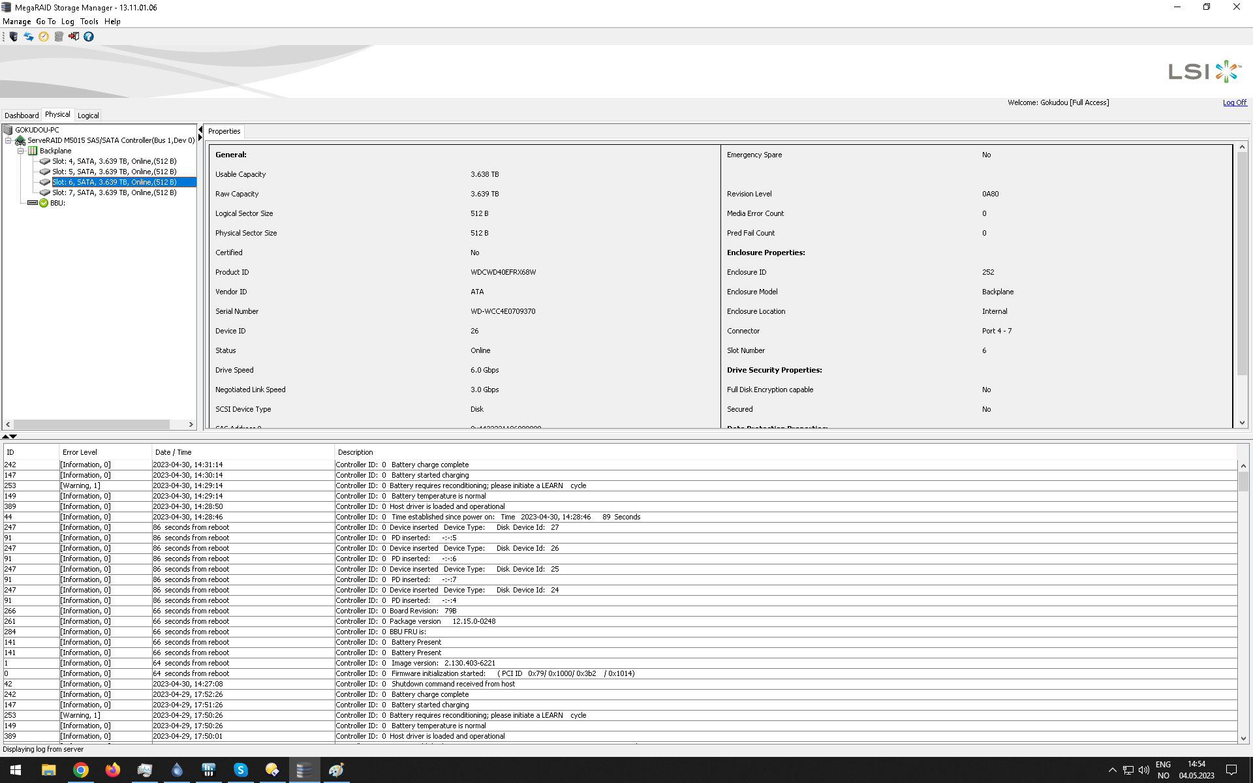Image resolution: width=1253 pixels, height=783 pixels.
Task: Collapse the ServeRAID M5015 Controller node
Action: 8,140
